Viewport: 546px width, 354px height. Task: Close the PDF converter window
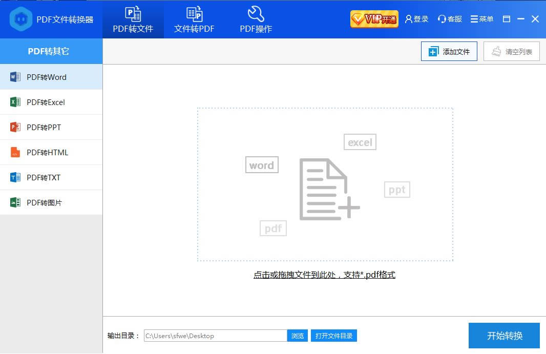point(535,19)
